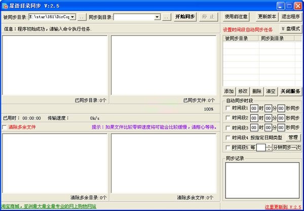Click the 时间段2 second field
The height and width of the screenshot is (211, 304).
point(281,118)
